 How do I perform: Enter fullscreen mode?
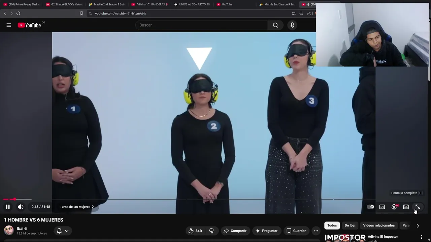click(418, 207)
